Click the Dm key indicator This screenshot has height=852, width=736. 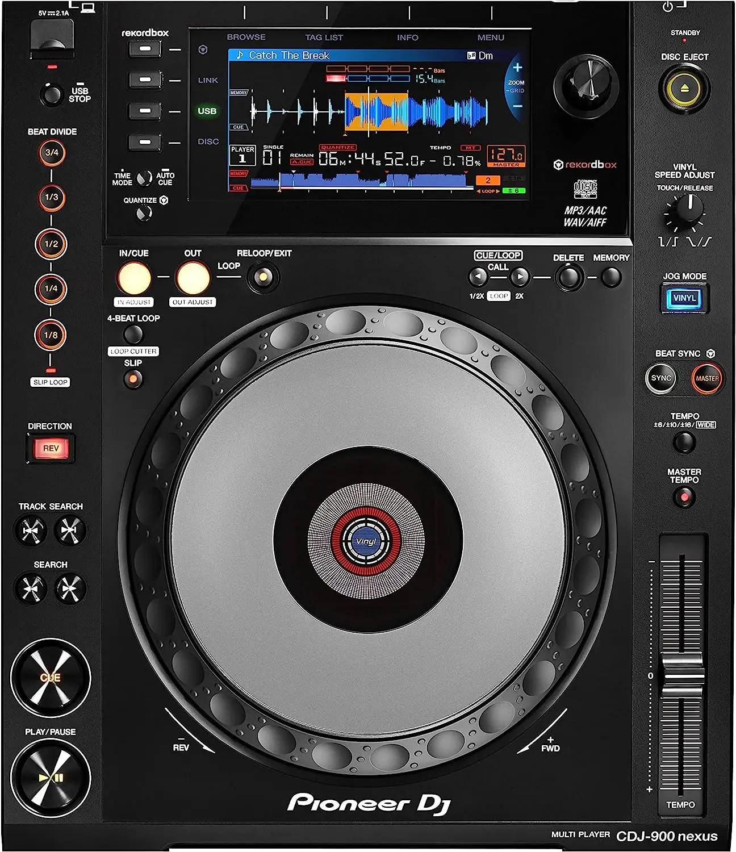[486, 56]
